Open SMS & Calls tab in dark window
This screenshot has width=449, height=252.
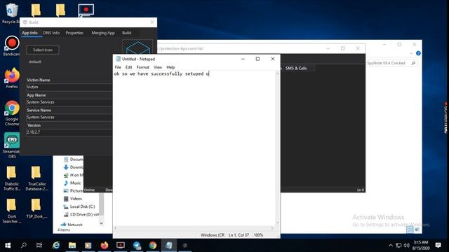[x=296, y=68]
